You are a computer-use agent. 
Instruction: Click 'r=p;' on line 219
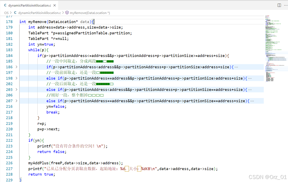click(42, 124)
